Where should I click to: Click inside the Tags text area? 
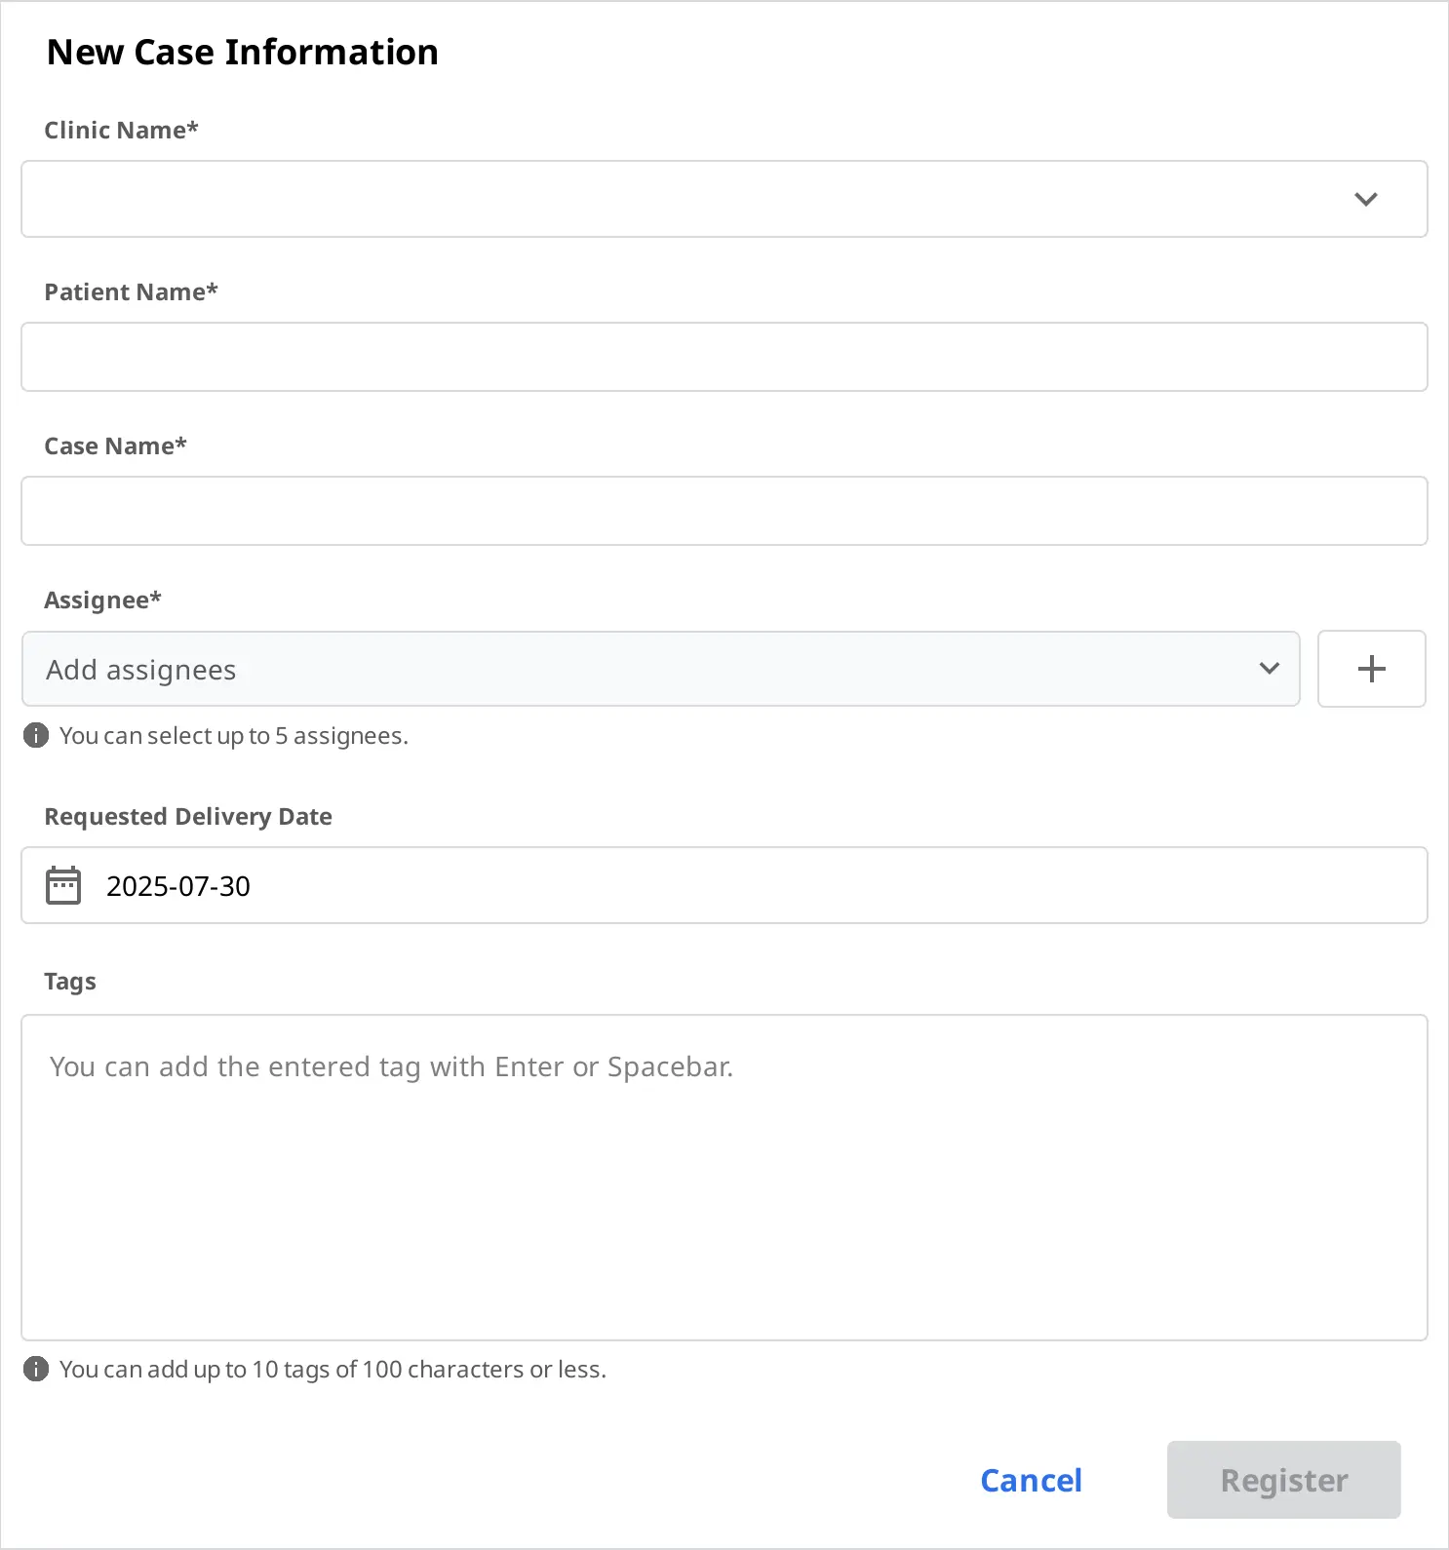(x=724, y=1189)
